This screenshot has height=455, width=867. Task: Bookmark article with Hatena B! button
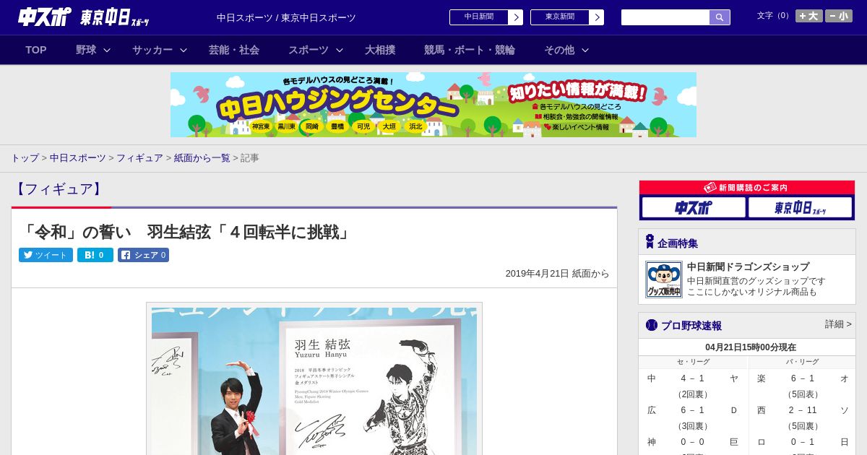click(95, 255)
